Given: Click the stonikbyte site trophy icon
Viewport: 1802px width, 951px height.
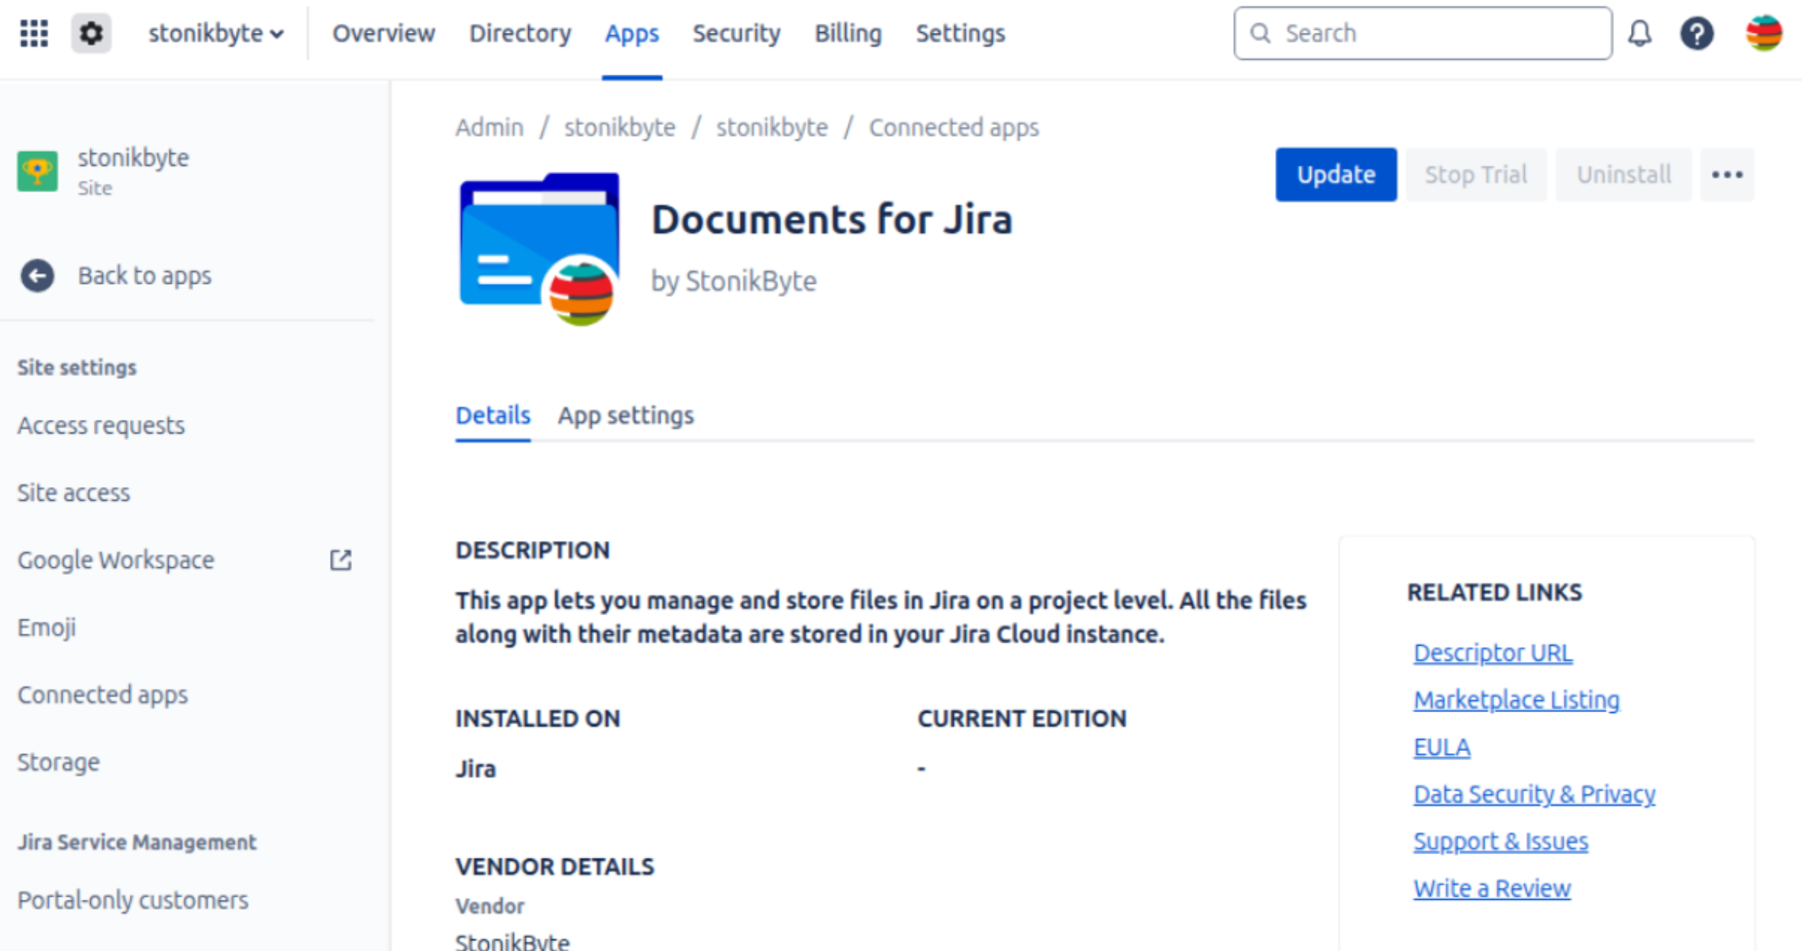Looking at the screenshot, I should [37, 171].
